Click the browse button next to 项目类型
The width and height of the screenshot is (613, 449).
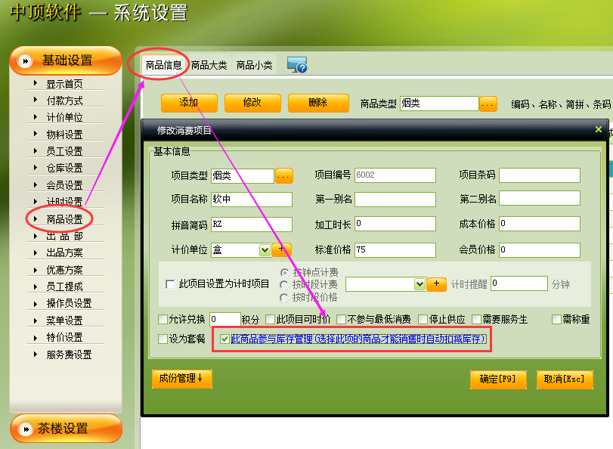(283, 176)
